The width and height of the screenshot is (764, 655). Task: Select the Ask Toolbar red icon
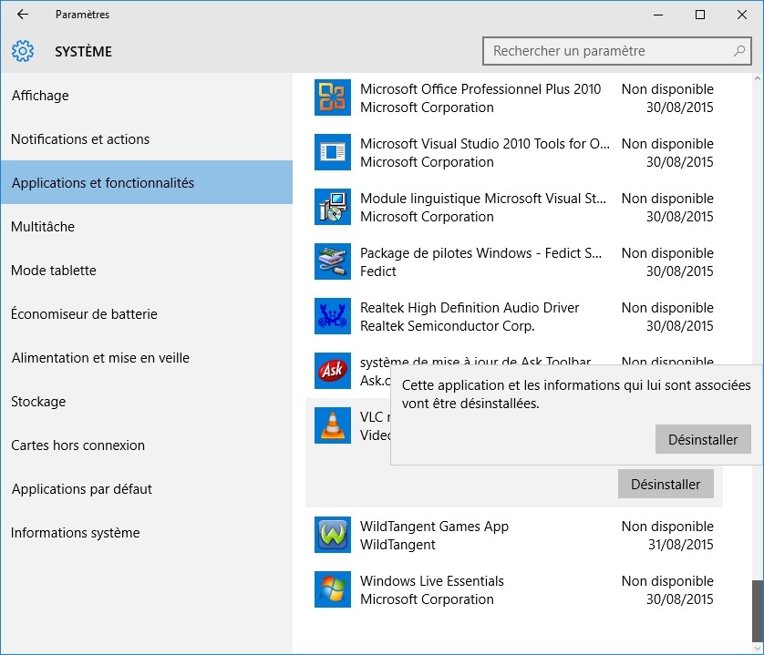pyautogui.click(x=332, y=371)
